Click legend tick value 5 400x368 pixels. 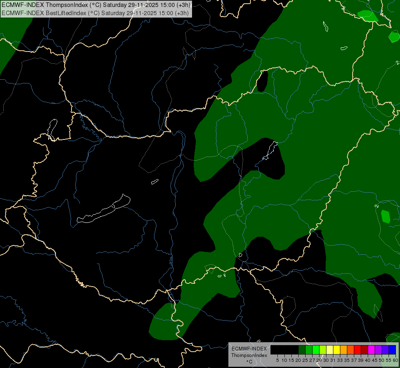pyautogui.click(x=277, y=360)
